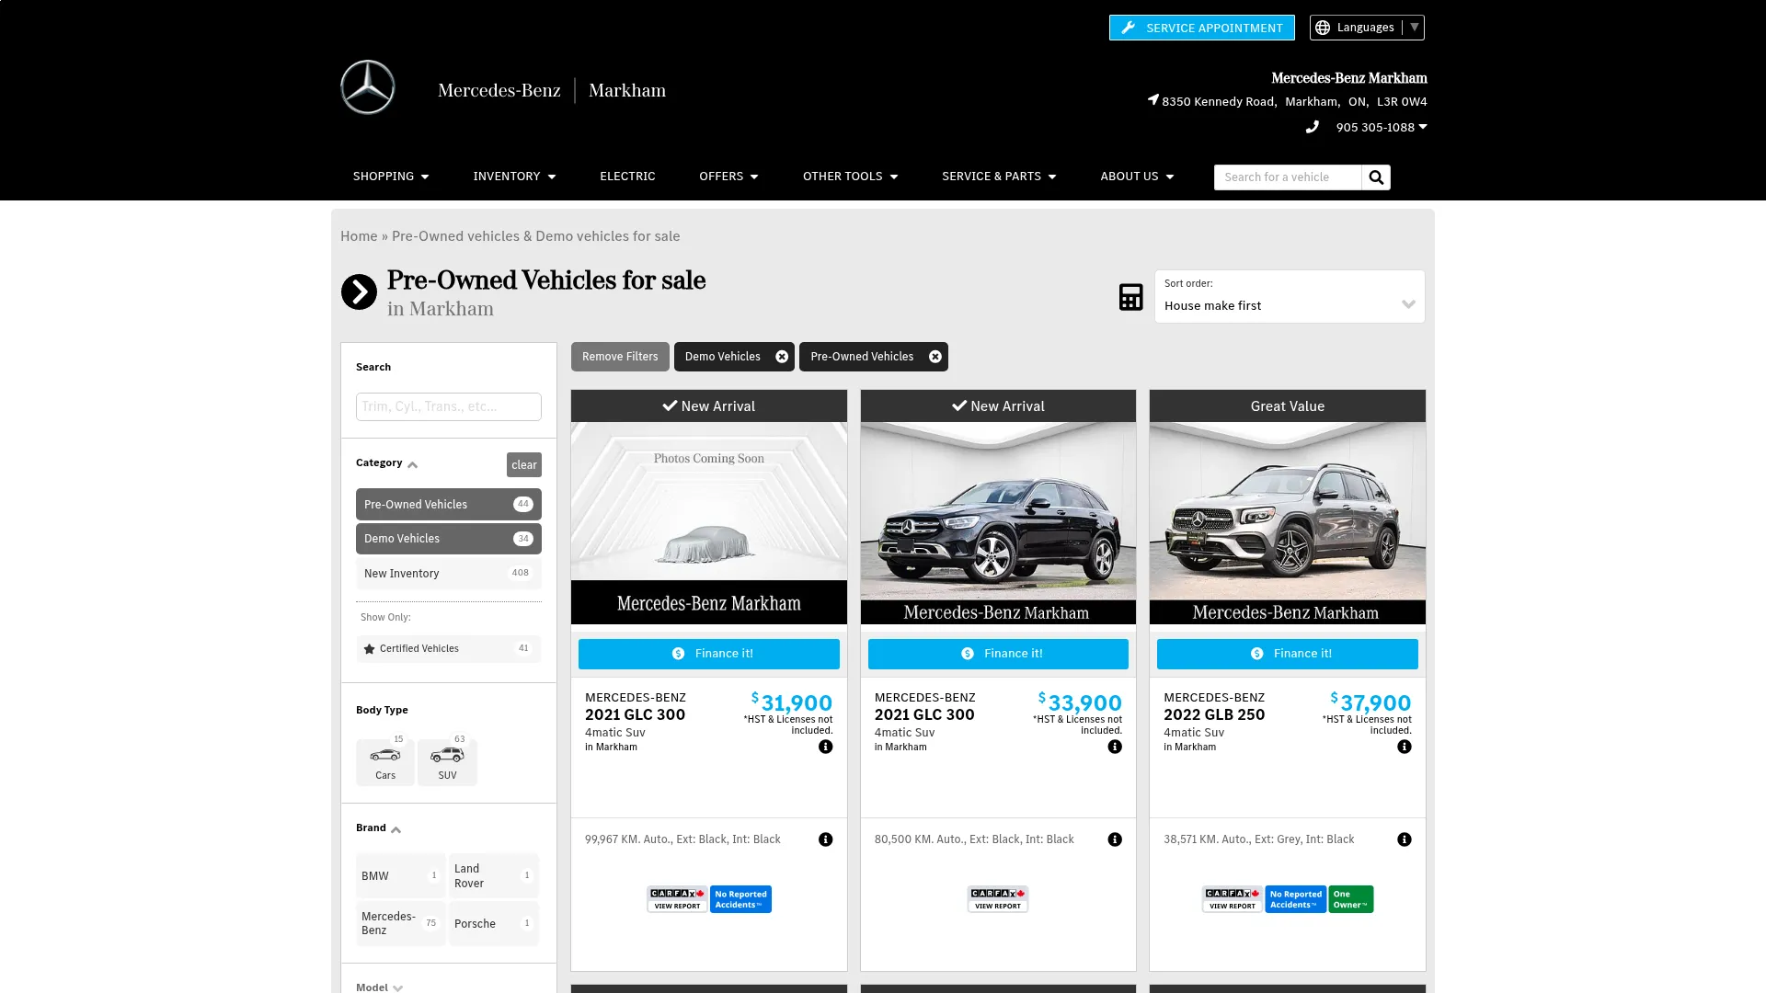Click the Category clear button
This screenshot has width=1766, height=993.
pos(524,465)
